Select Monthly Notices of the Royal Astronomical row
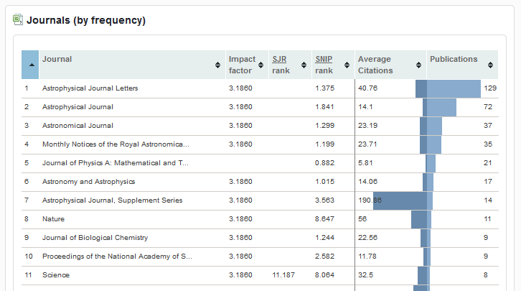 tap(116, 144)
